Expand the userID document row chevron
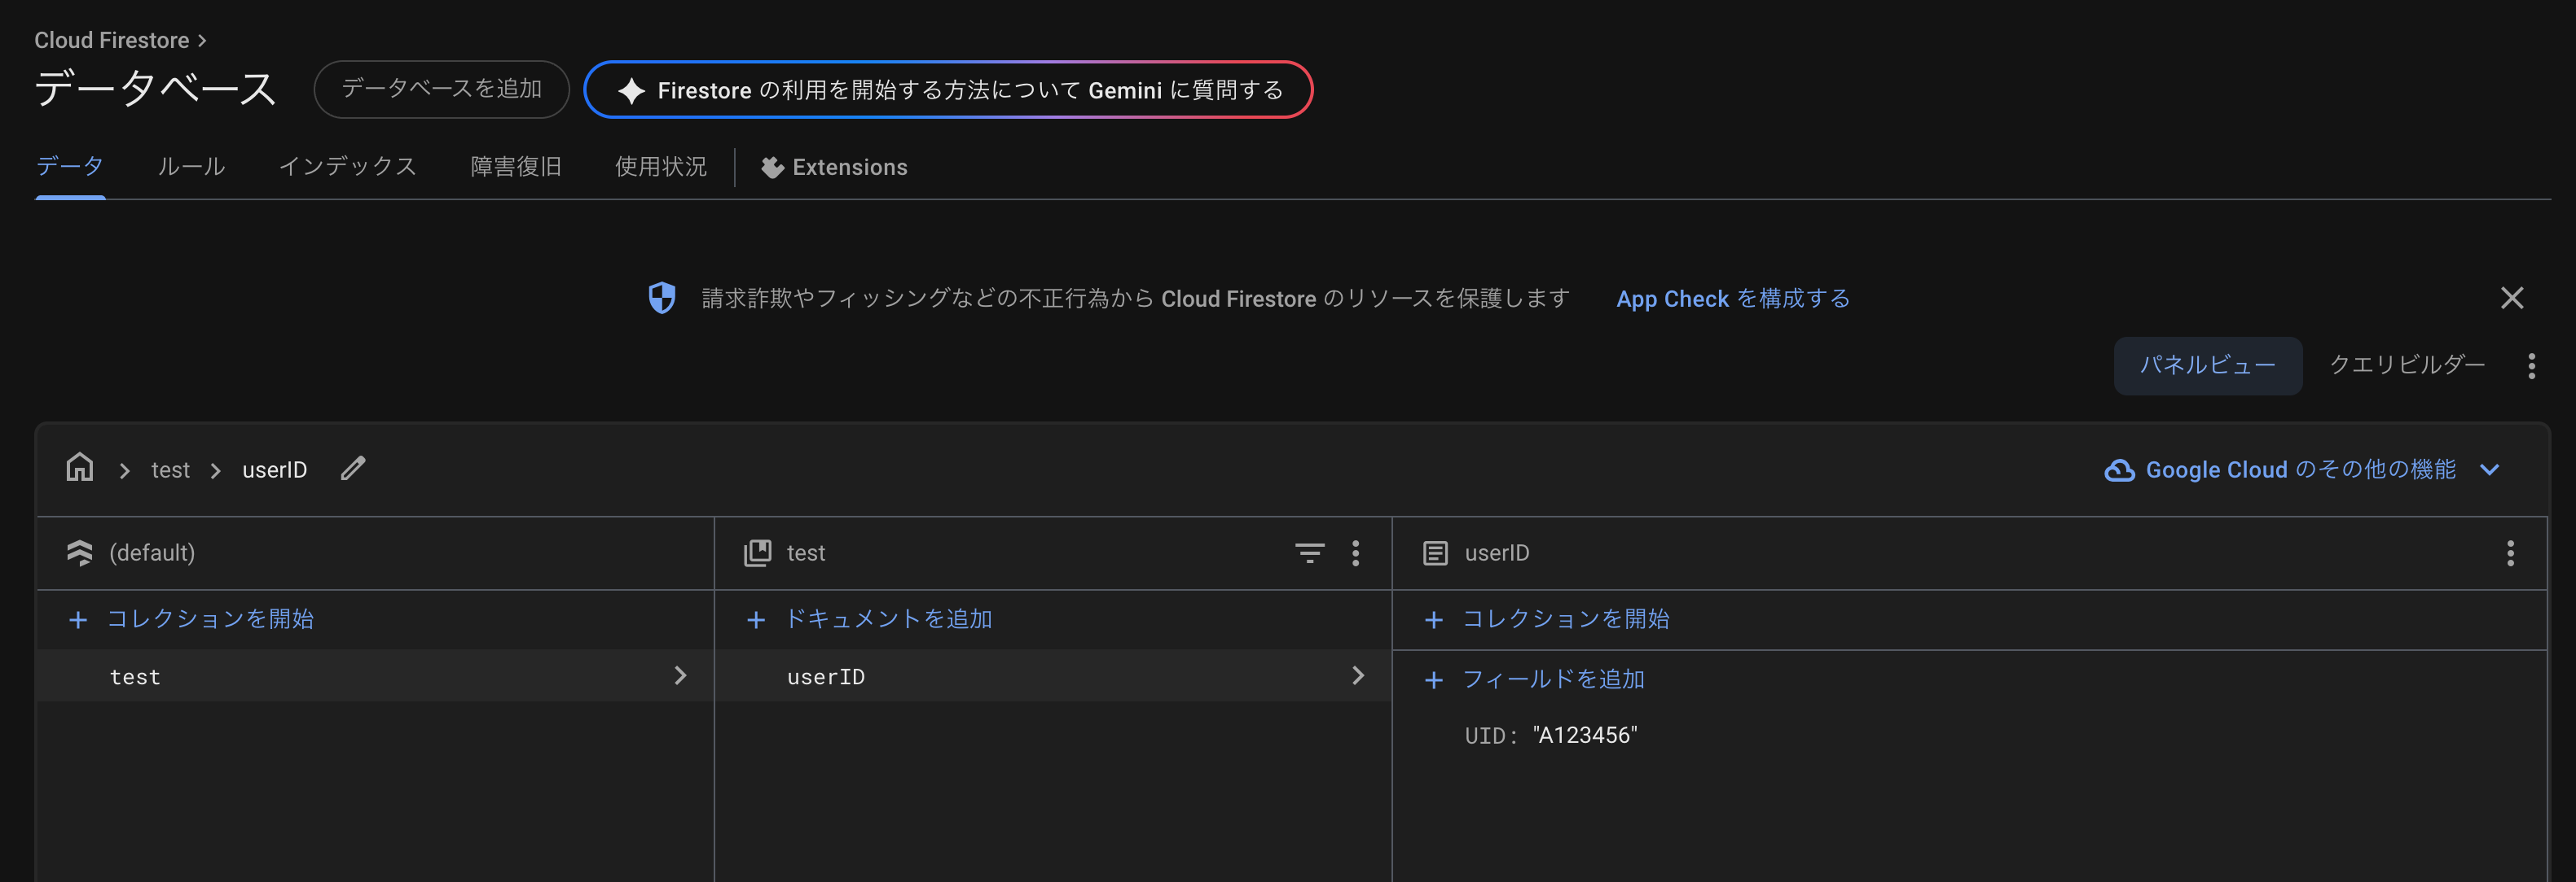Image resolution: width=2576 pixels, height=882 pixels. (x=1358, y=675)
